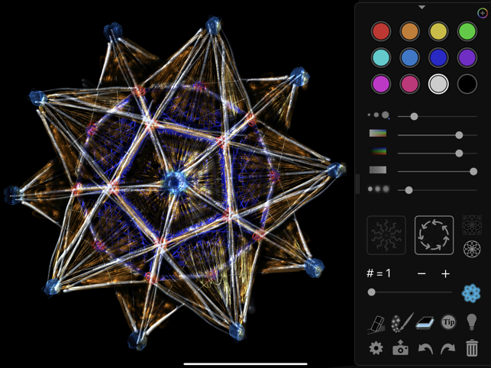Collapse the panel using the top arrow
491x368 pixels.
click(x=422, y=8)
